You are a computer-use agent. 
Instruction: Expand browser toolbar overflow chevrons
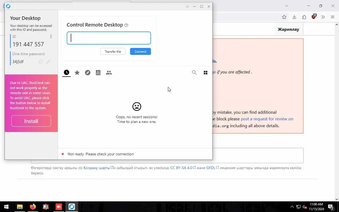[323, 17]
